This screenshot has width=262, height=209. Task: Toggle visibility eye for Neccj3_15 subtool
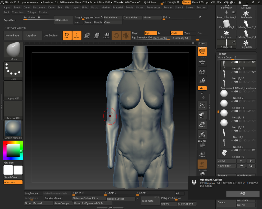[254, 62]
